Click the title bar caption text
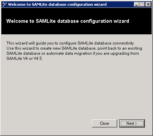 [57, 4]
